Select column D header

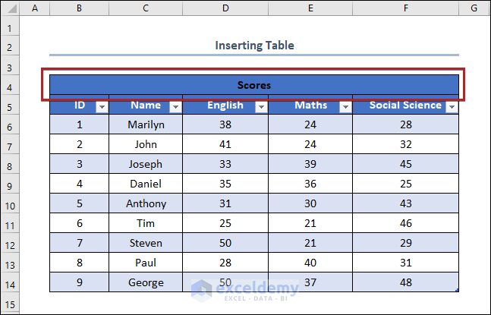(225, 8)
